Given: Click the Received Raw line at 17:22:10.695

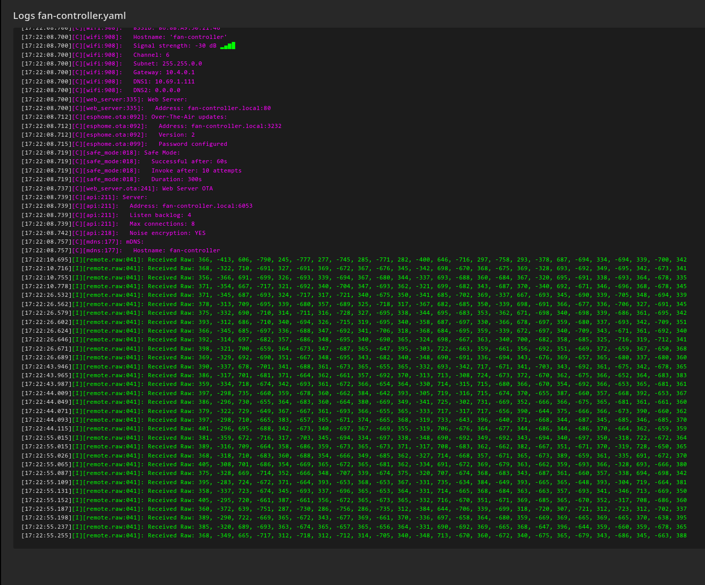Looking at the screenshot, I should pos(354,259).
